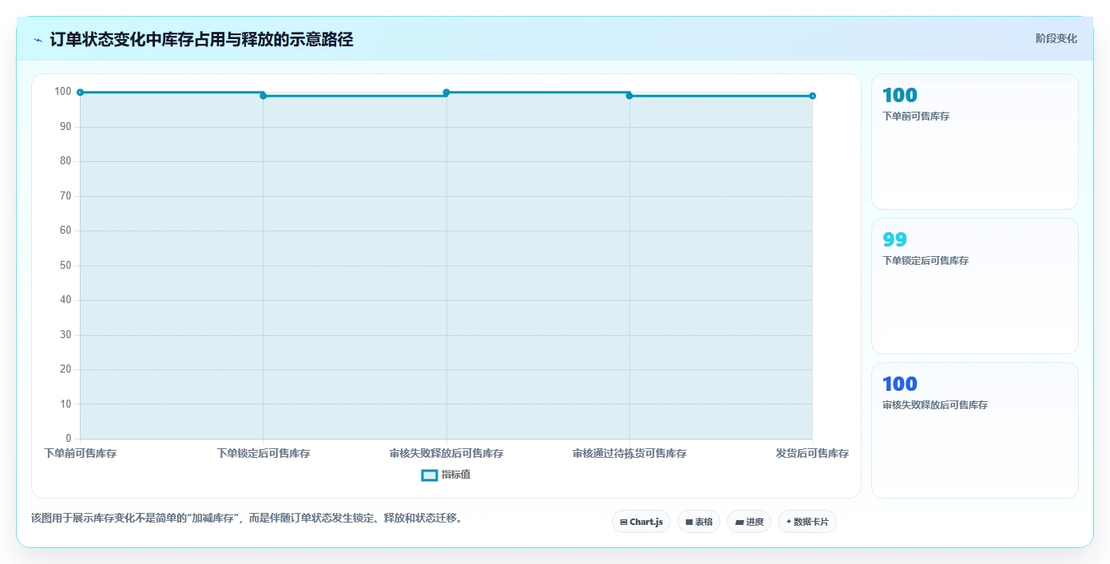Select the 表格 tag chip

coord(699,522)
